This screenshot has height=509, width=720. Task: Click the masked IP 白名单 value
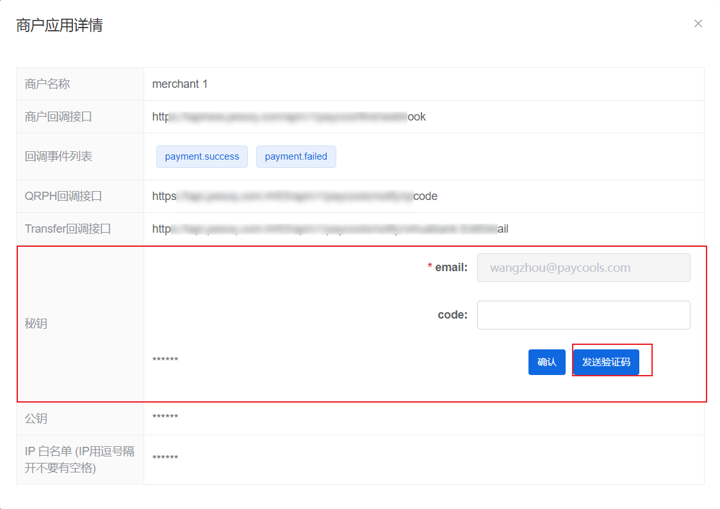(x=165, y=458)
